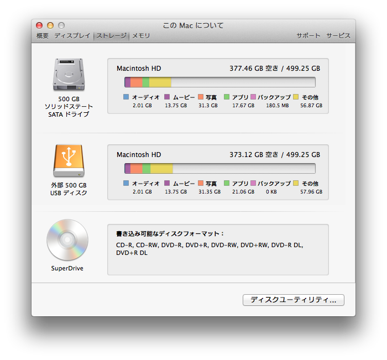Close the この Mac について window
387x360 pixels.
pos(39,25)
